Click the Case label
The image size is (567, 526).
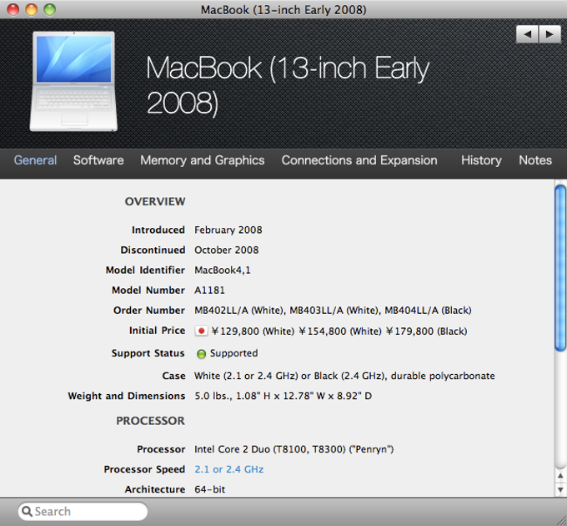[173, 376]
